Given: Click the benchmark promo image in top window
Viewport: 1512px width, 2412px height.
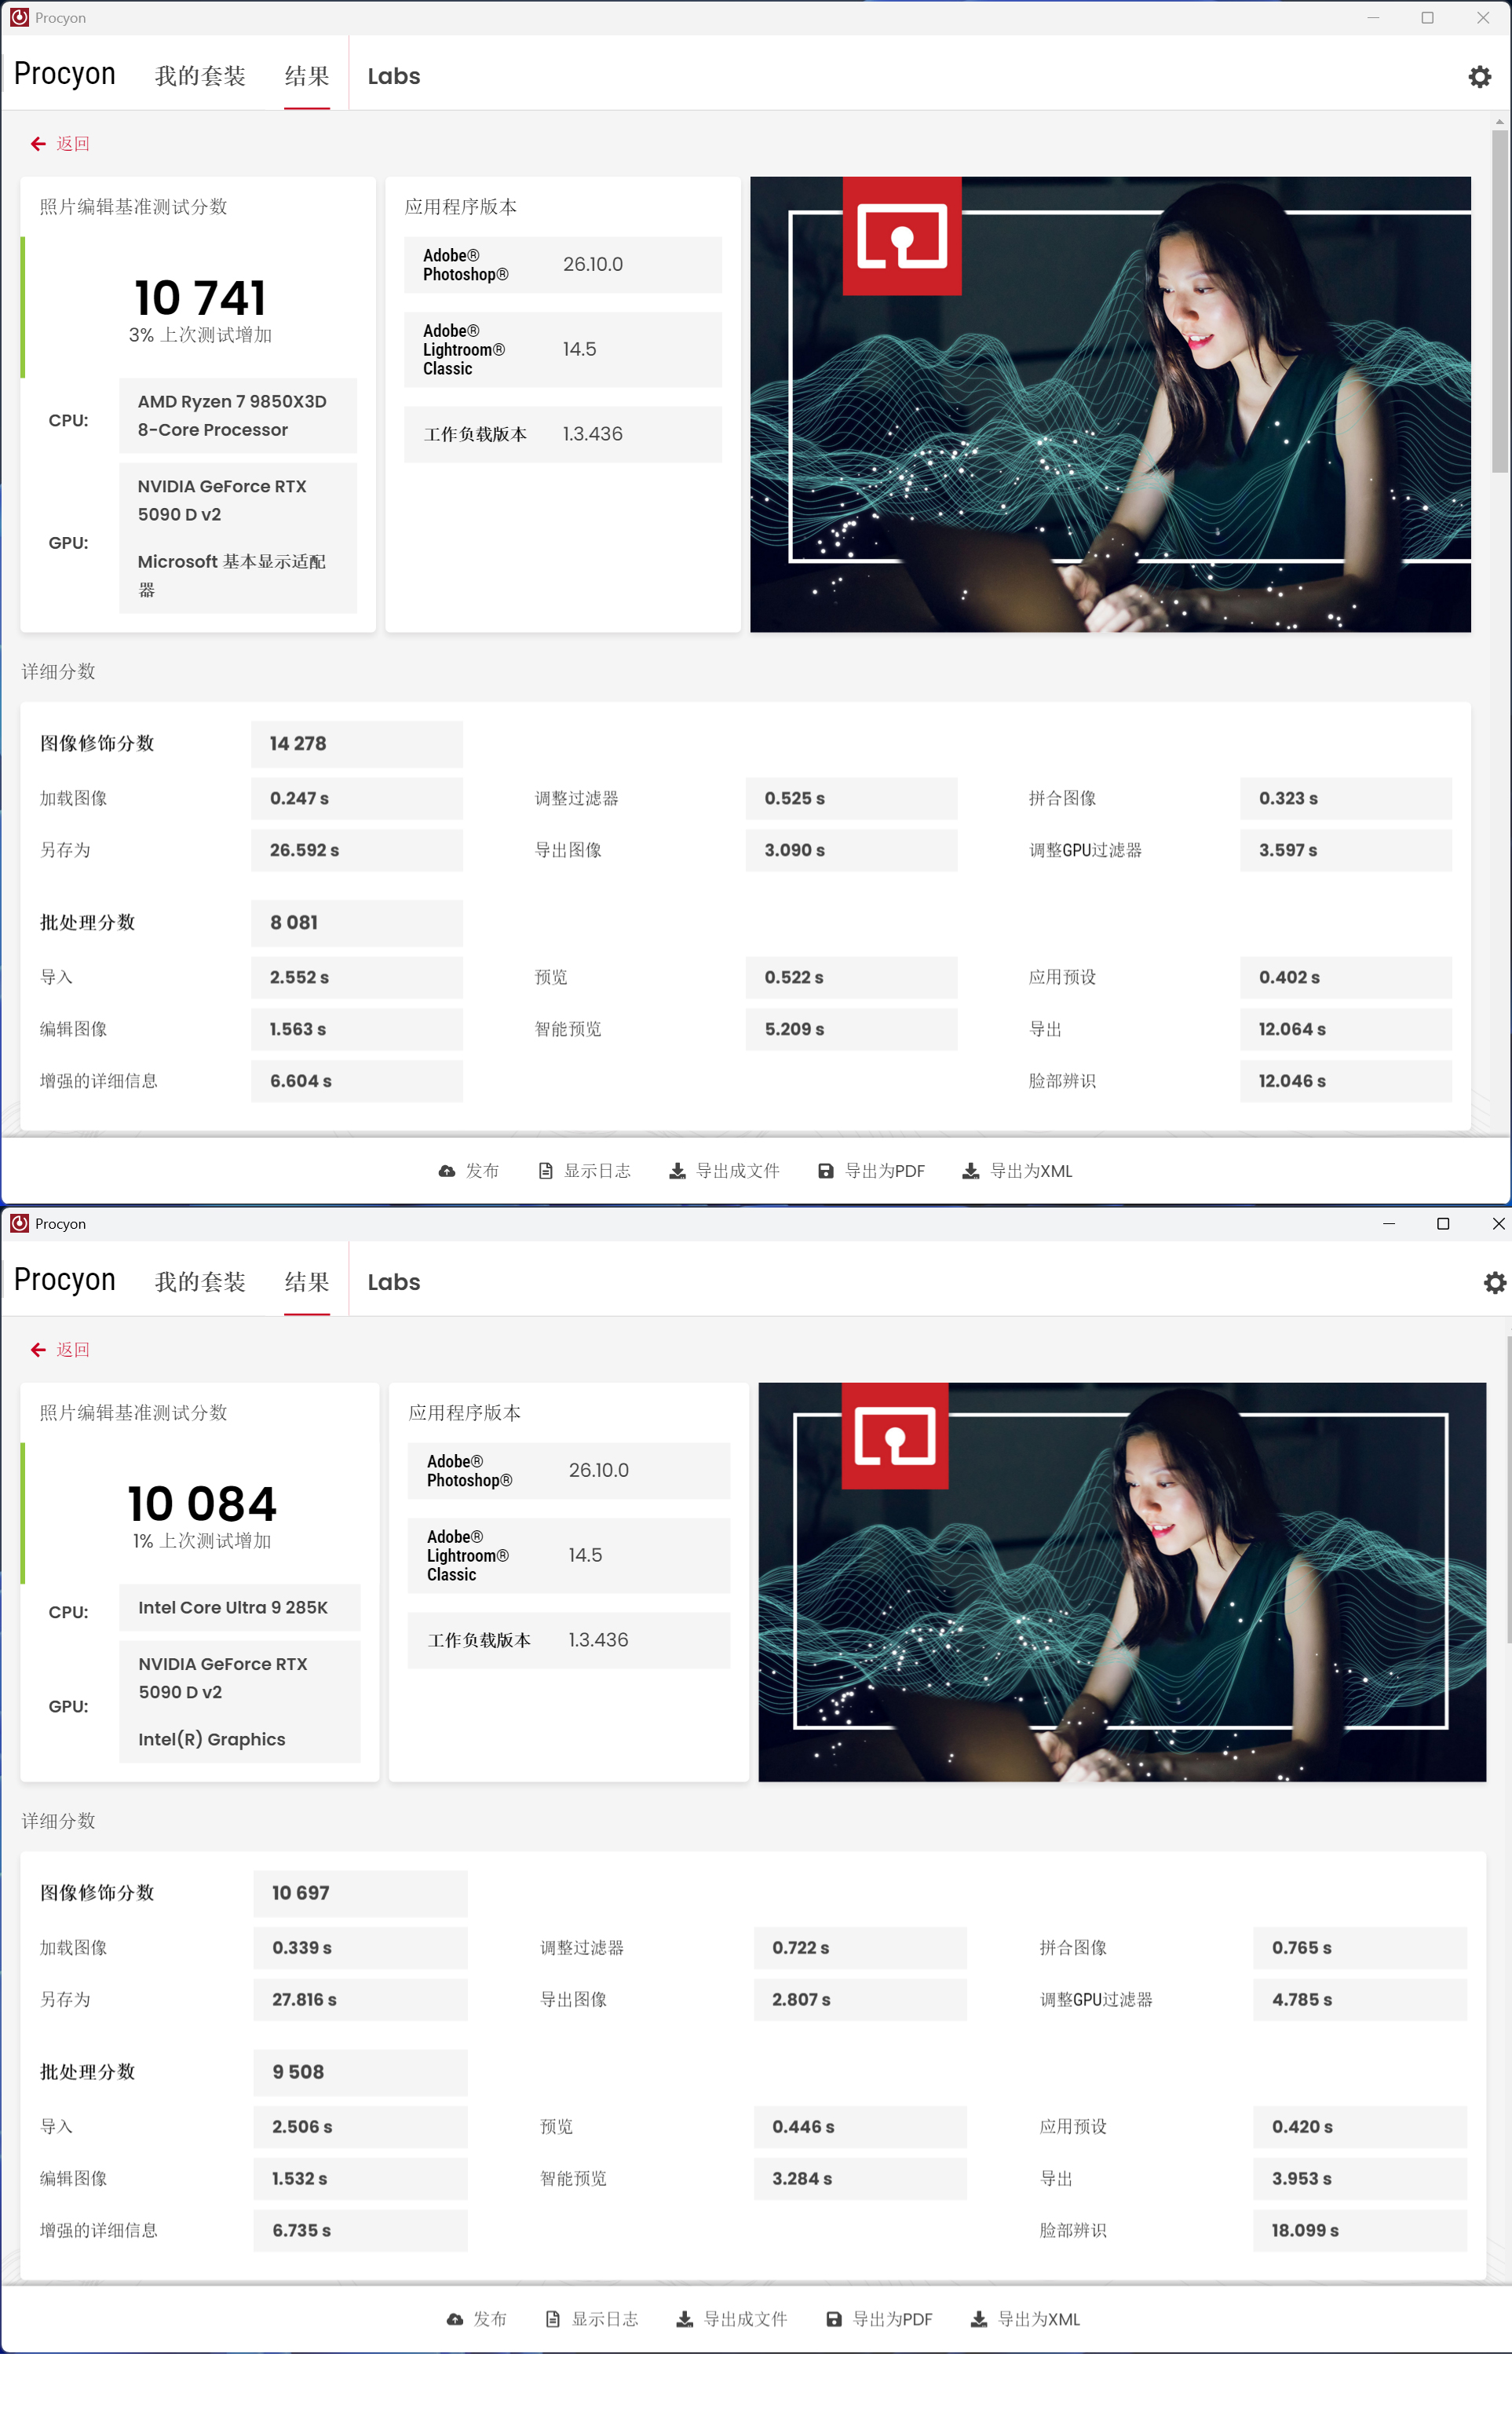Looking at the screenshot, I should click(1110, 404).
